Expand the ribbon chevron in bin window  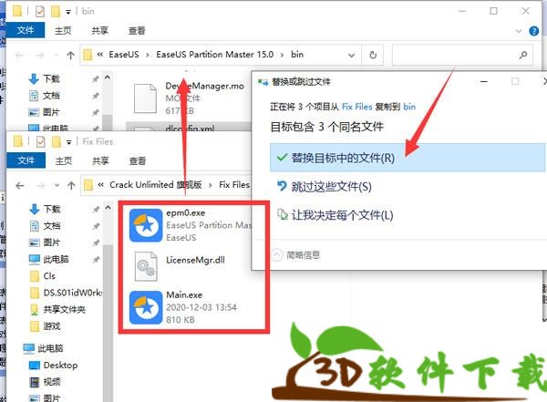pos(519,31)
